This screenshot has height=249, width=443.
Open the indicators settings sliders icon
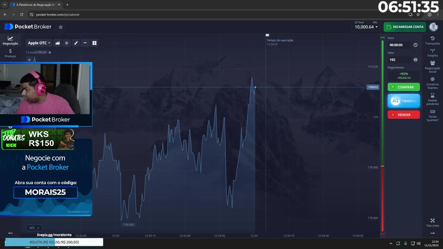[x=67, y=43]
